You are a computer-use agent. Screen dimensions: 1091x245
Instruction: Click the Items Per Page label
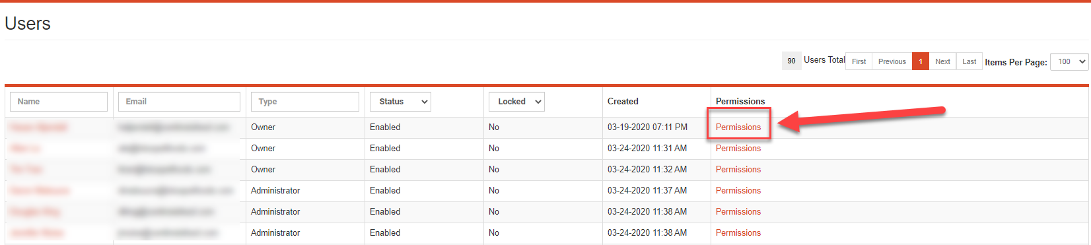[1016, 62]
